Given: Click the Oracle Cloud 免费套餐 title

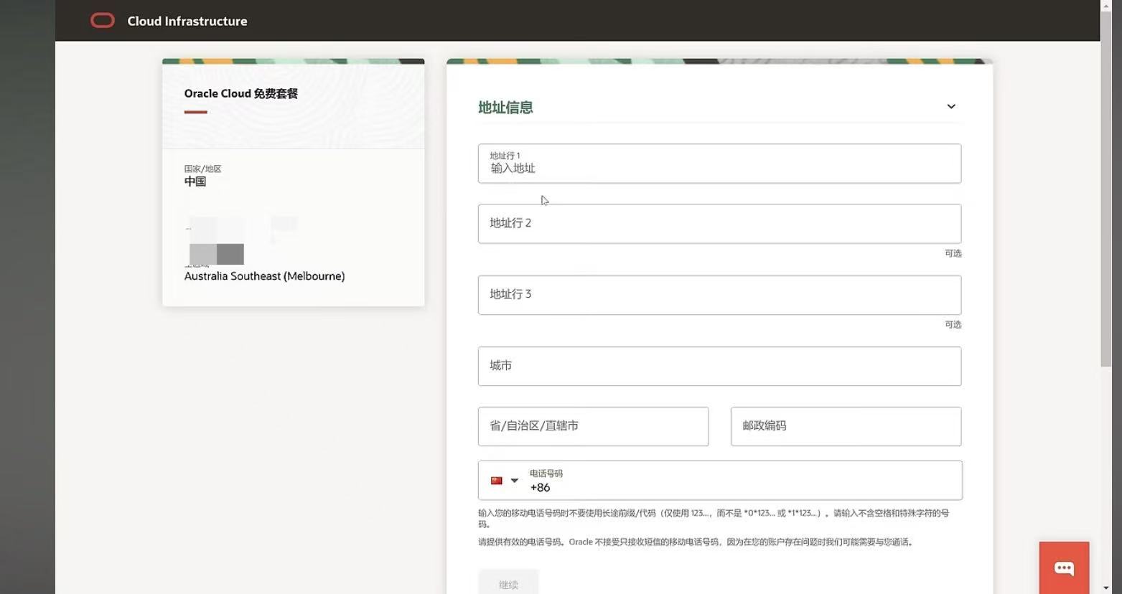Looking at the screenshot, I should point(241,93).
